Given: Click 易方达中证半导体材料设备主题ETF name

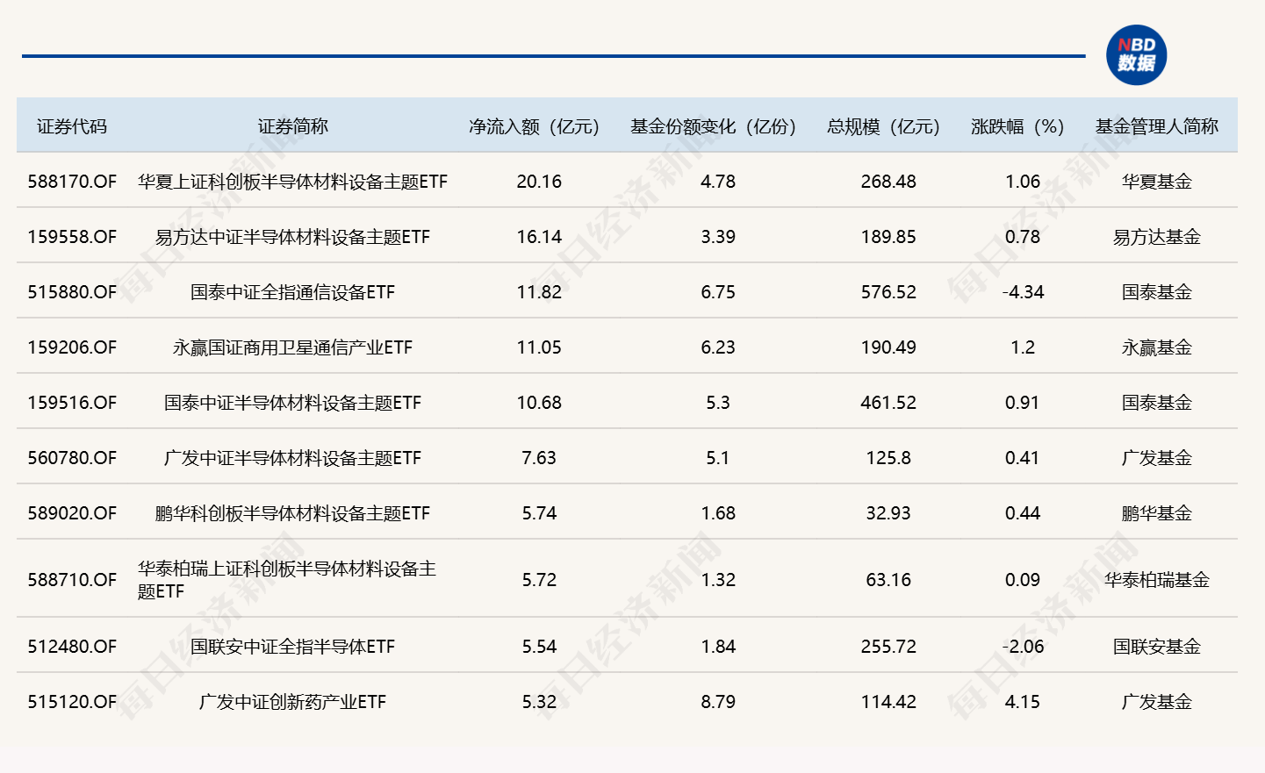Looking at the screenshot, I should [x=292, y=237].
